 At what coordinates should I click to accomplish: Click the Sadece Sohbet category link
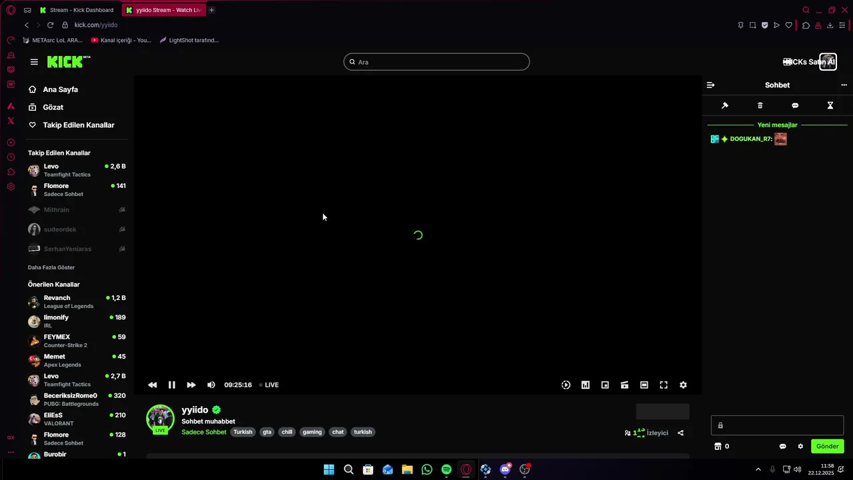coord(204,432)
